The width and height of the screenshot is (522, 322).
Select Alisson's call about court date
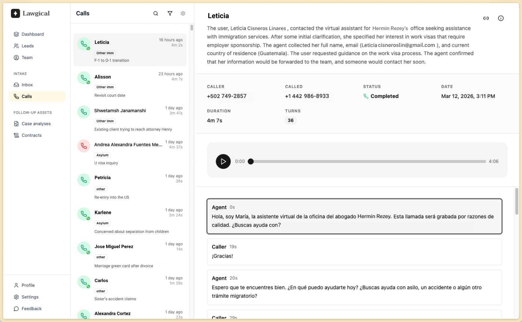click(x=130, y=85)
